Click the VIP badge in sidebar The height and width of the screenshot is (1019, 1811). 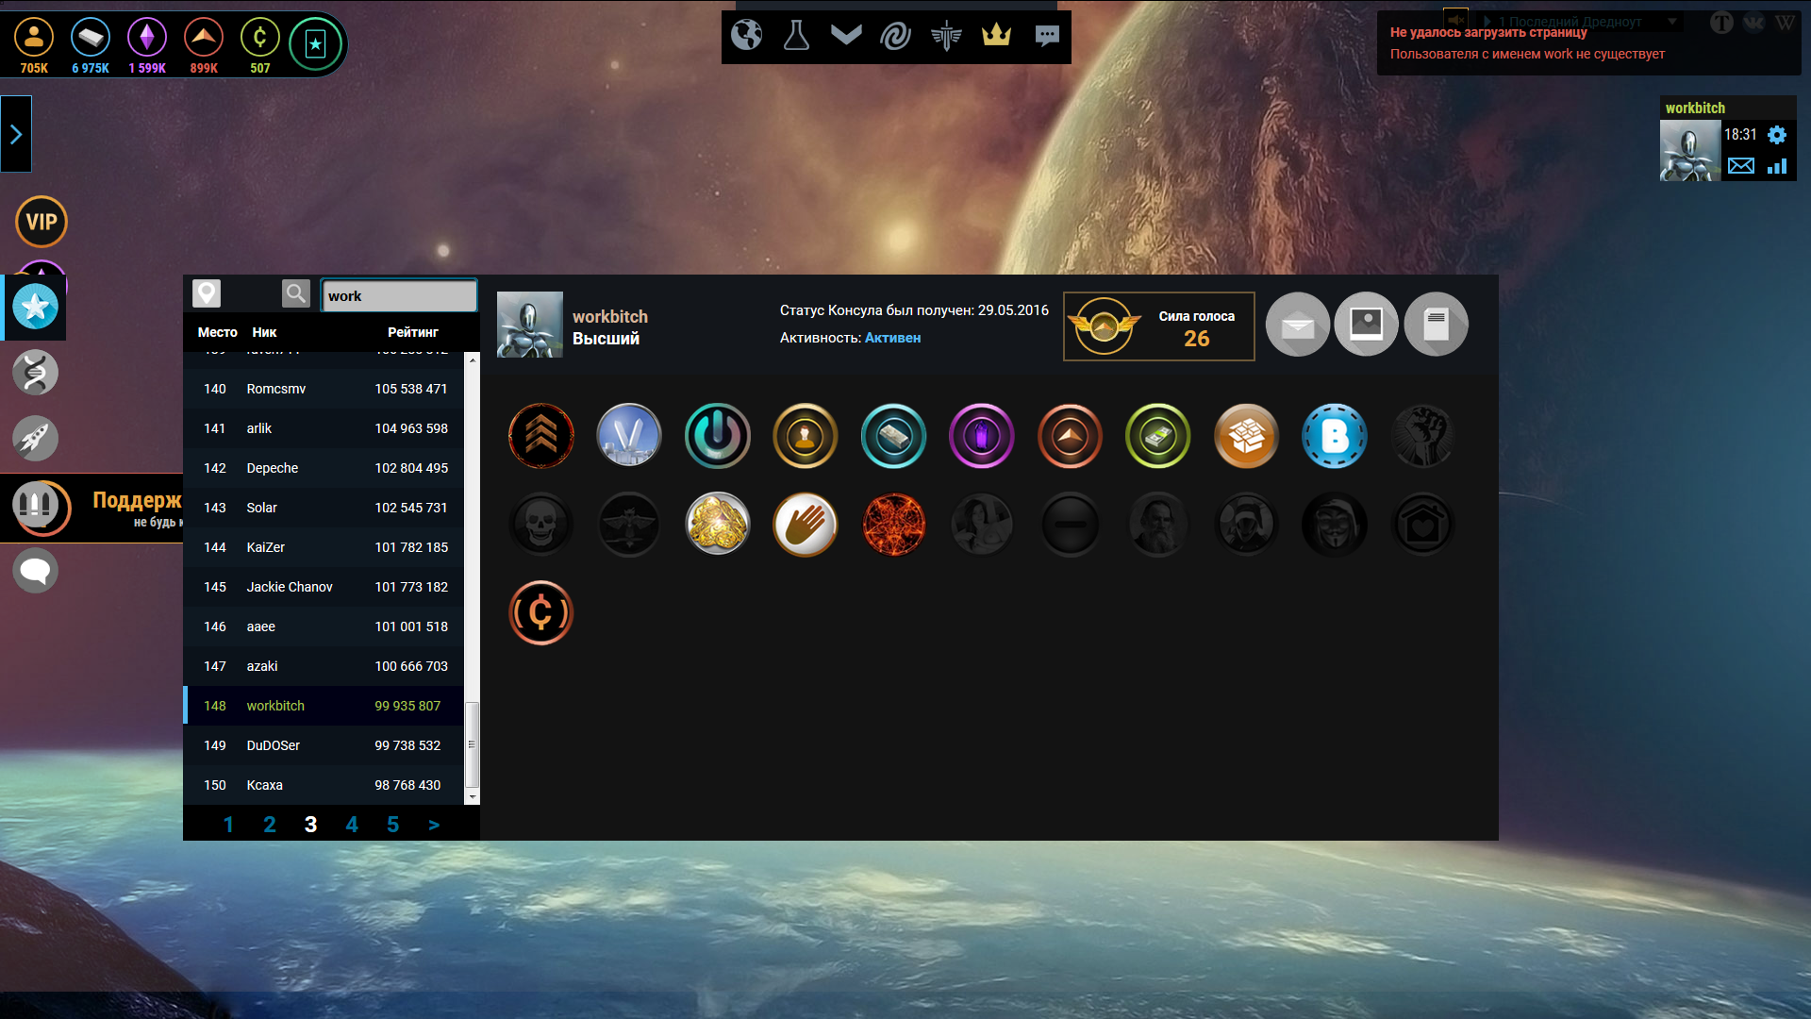pos(42,222)
